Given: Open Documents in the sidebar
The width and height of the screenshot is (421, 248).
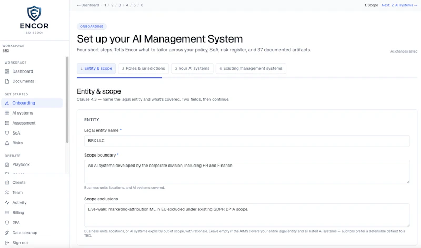Looking at the screenshot, I should click(x=32, y=81).
